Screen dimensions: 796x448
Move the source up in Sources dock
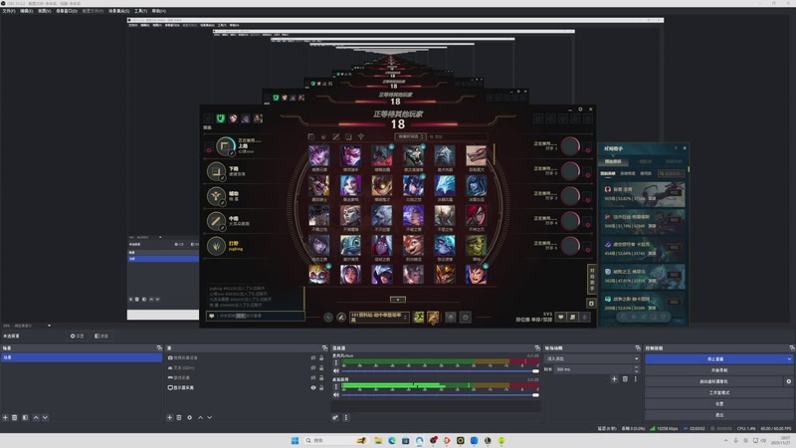tap(201, 417)
